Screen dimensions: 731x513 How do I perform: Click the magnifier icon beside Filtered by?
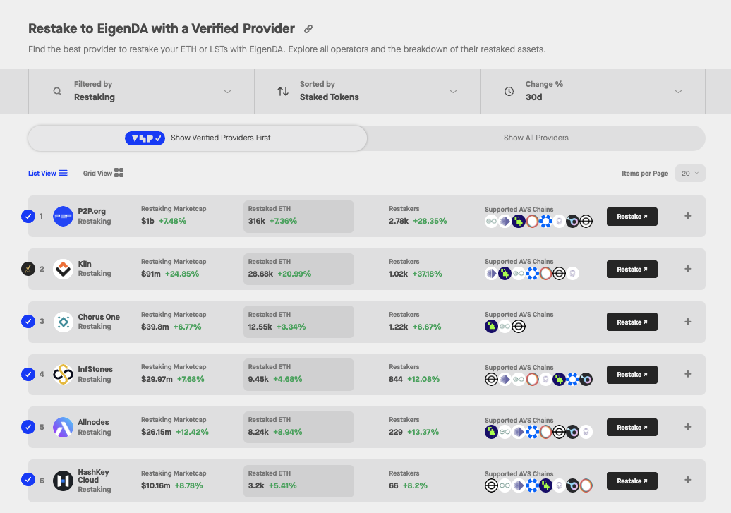[57, 92]
